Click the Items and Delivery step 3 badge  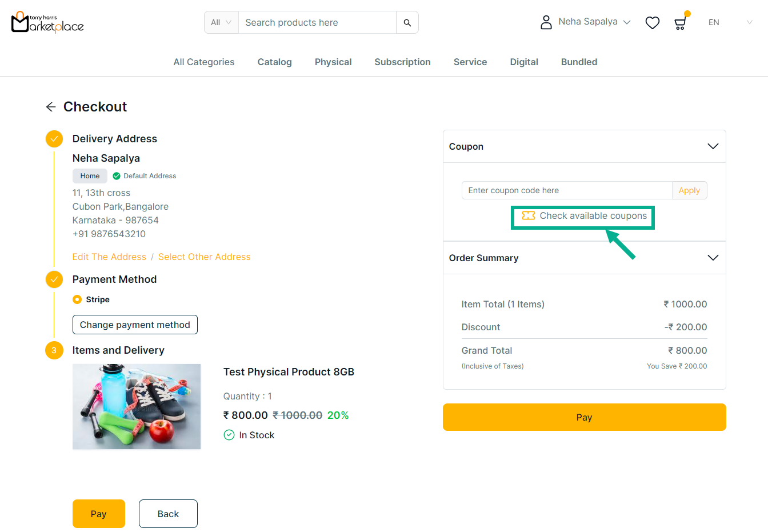click(x=54, y=350)
